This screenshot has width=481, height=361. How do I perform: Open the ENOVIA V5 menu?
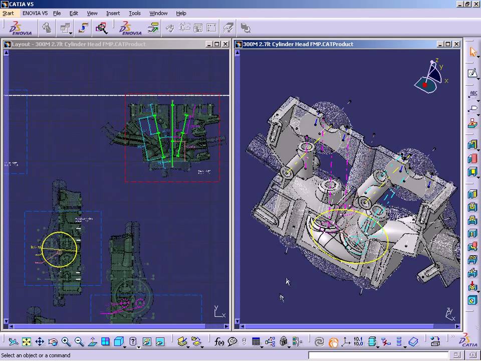coord(35,13)
